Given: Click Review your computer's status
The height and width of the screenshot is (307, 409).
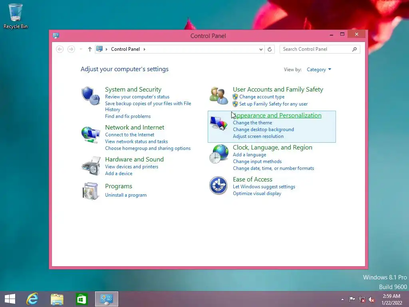Looking at the screenshot, I should pos(137,97).
